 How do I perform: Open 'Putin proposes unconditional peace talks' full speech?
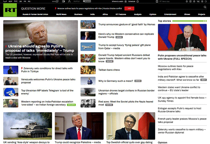pyautogui.click(x=182, y=57)
